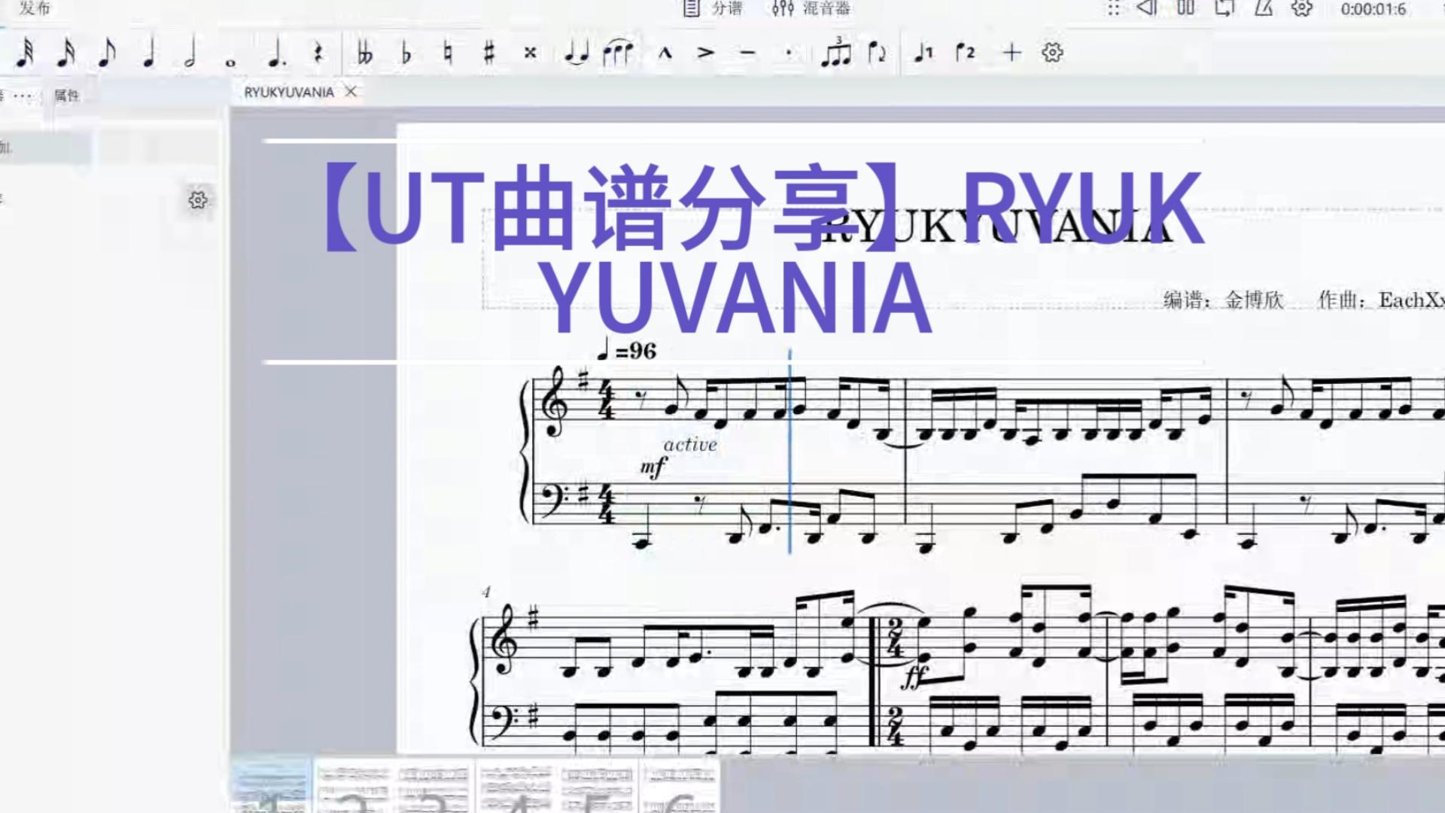The height and width of the screenshot is (813, 1445).
Task: Apply natural accidental
Action: pyautogui.click(x=448, y=53)
